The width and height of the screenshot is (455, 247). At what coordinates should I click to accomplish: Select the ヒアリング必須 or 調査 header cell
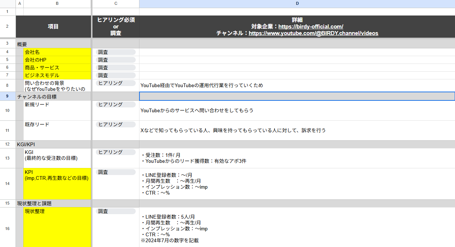pyautogui.click(x=116, y=27)
